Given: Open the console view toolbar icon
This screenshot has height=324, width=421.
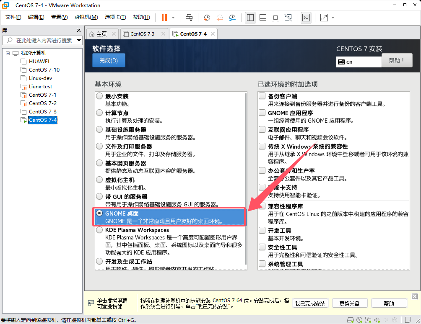Looking at the screenshot, I should point(306,18).
